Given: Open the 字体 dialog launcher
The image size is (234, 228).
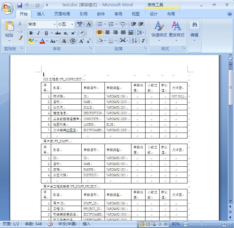Looking at the screenshot, I should point(90,48).
